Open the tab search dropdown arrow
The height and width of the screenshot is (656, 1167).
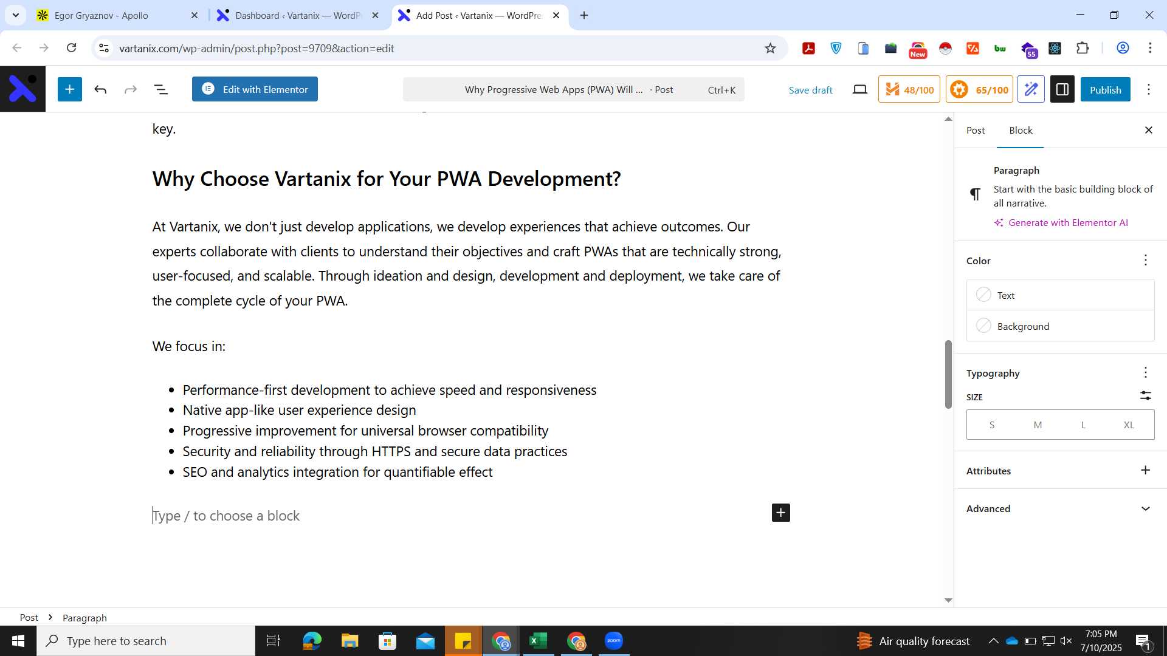(16, 15)
